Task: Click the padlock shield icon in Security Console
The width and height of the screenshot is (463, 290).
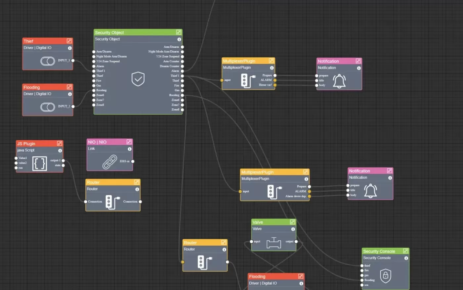Action: point(386,276)
